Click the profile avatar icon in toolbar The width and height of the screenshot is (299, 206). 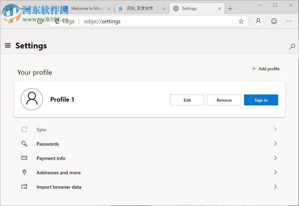tap(258, 21)
